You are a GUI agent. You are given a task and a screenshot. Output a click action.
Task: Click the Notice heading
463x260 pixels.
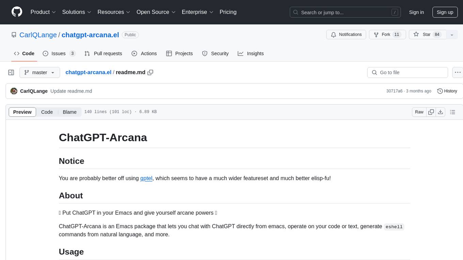[x=71, y=161]
